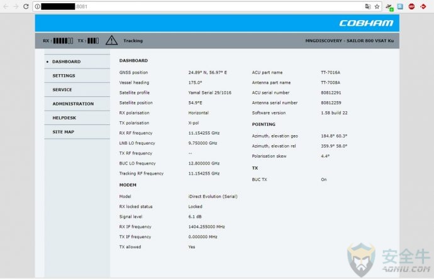Click the Polarisation skew value 4.4°
Image resolution: width=434 pixels, height=279 pixels.
coord(325,156)
